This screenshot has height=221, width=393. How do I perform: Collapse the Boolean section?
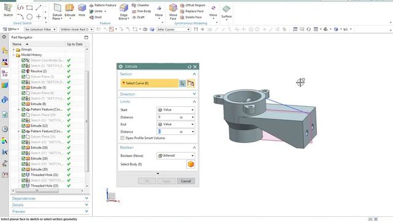click(x=194, y=147)
